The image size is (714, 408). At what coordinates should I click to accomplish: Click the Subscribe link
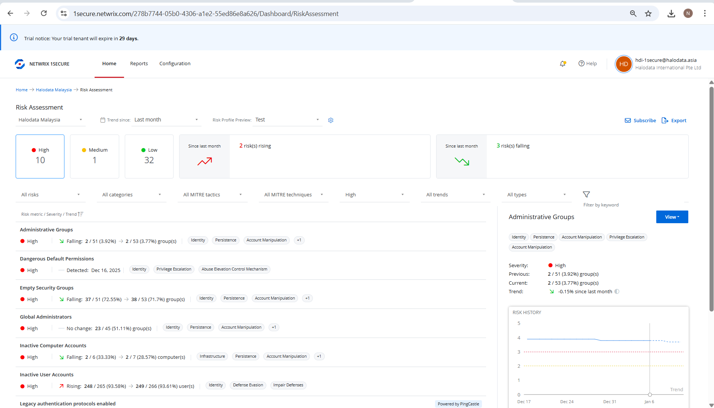(x=640, y=121)
